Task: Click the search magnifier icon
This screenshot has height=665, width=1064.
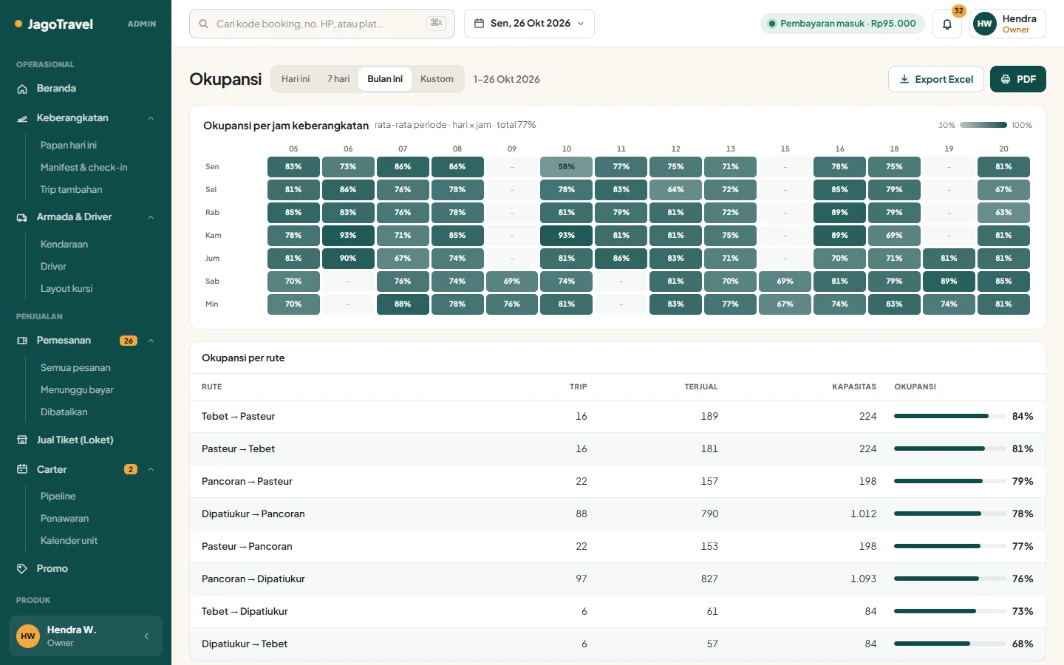Action: [203, 24]
